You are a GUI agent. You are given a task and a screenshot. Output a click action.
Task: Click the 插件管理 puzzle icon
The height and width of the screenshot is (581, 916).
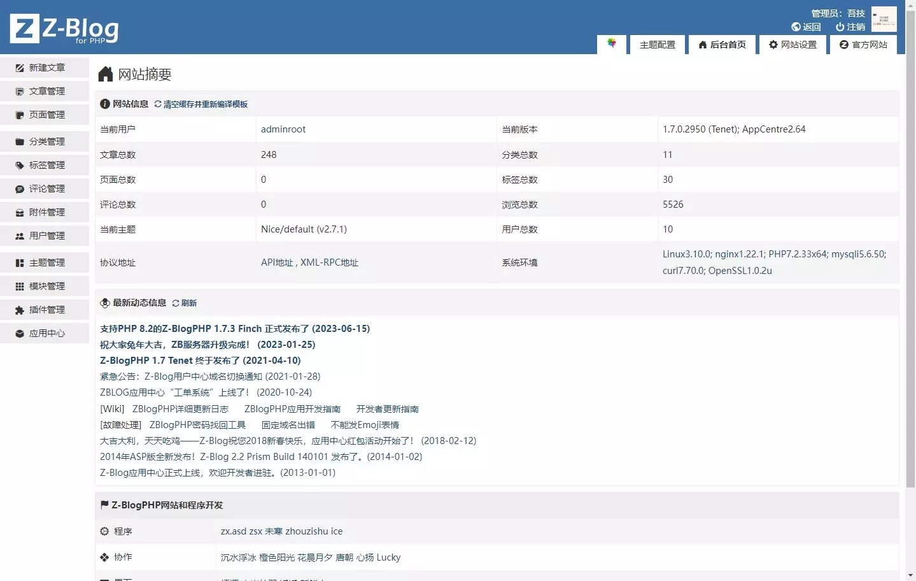[x=20, y=310]
